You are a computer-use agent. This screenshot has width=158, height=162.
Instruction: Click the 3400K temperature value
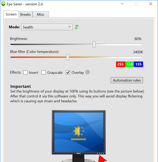pos(138,52)
